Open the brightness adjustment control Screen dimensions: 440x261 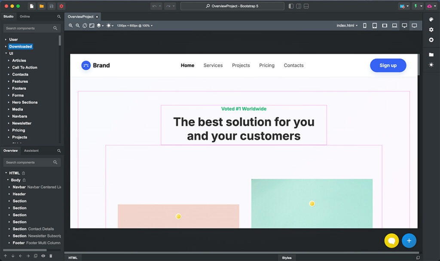click(109, 25)
